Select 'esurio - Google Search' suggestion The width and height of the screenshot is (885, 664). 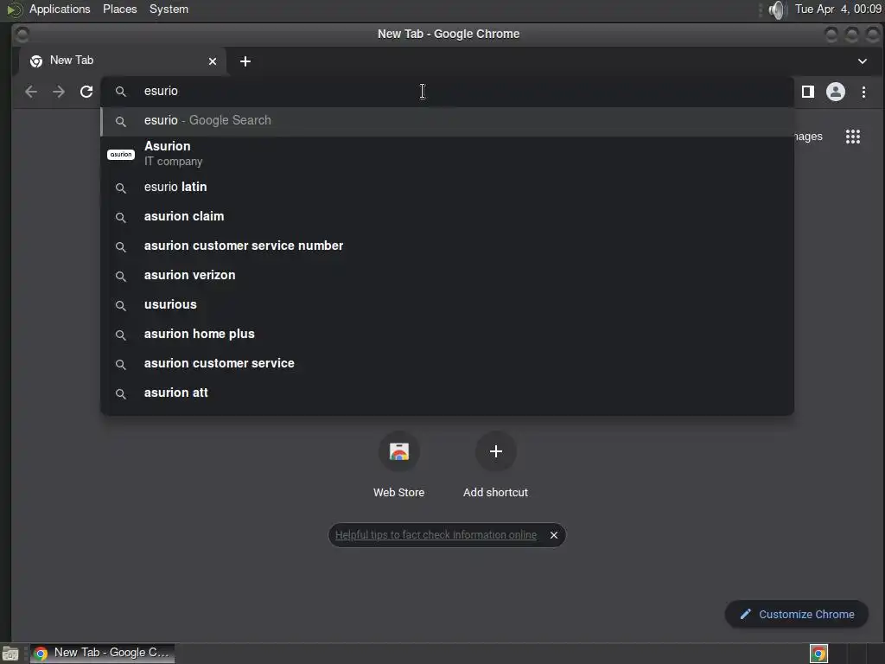[x=447, y=121]
